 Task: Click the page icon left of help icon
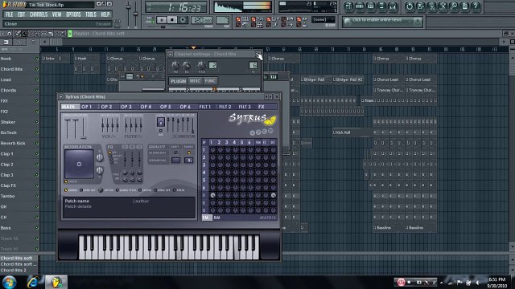[465, 6]
